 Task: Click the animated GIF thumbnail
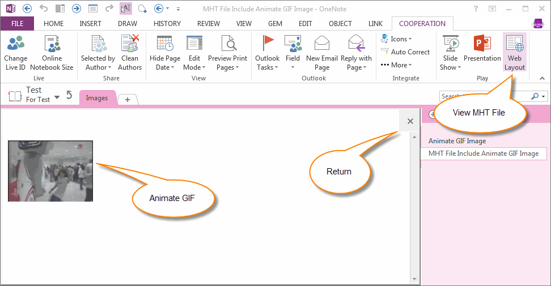pyautogui.click(x=50, y=171)
